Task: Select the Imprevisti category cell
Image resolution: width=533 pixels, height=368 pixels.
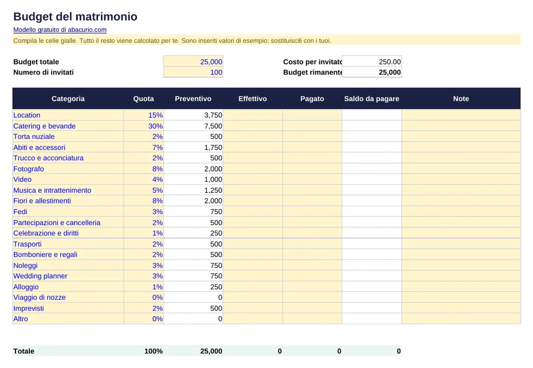Action: [x=68, y=308]
